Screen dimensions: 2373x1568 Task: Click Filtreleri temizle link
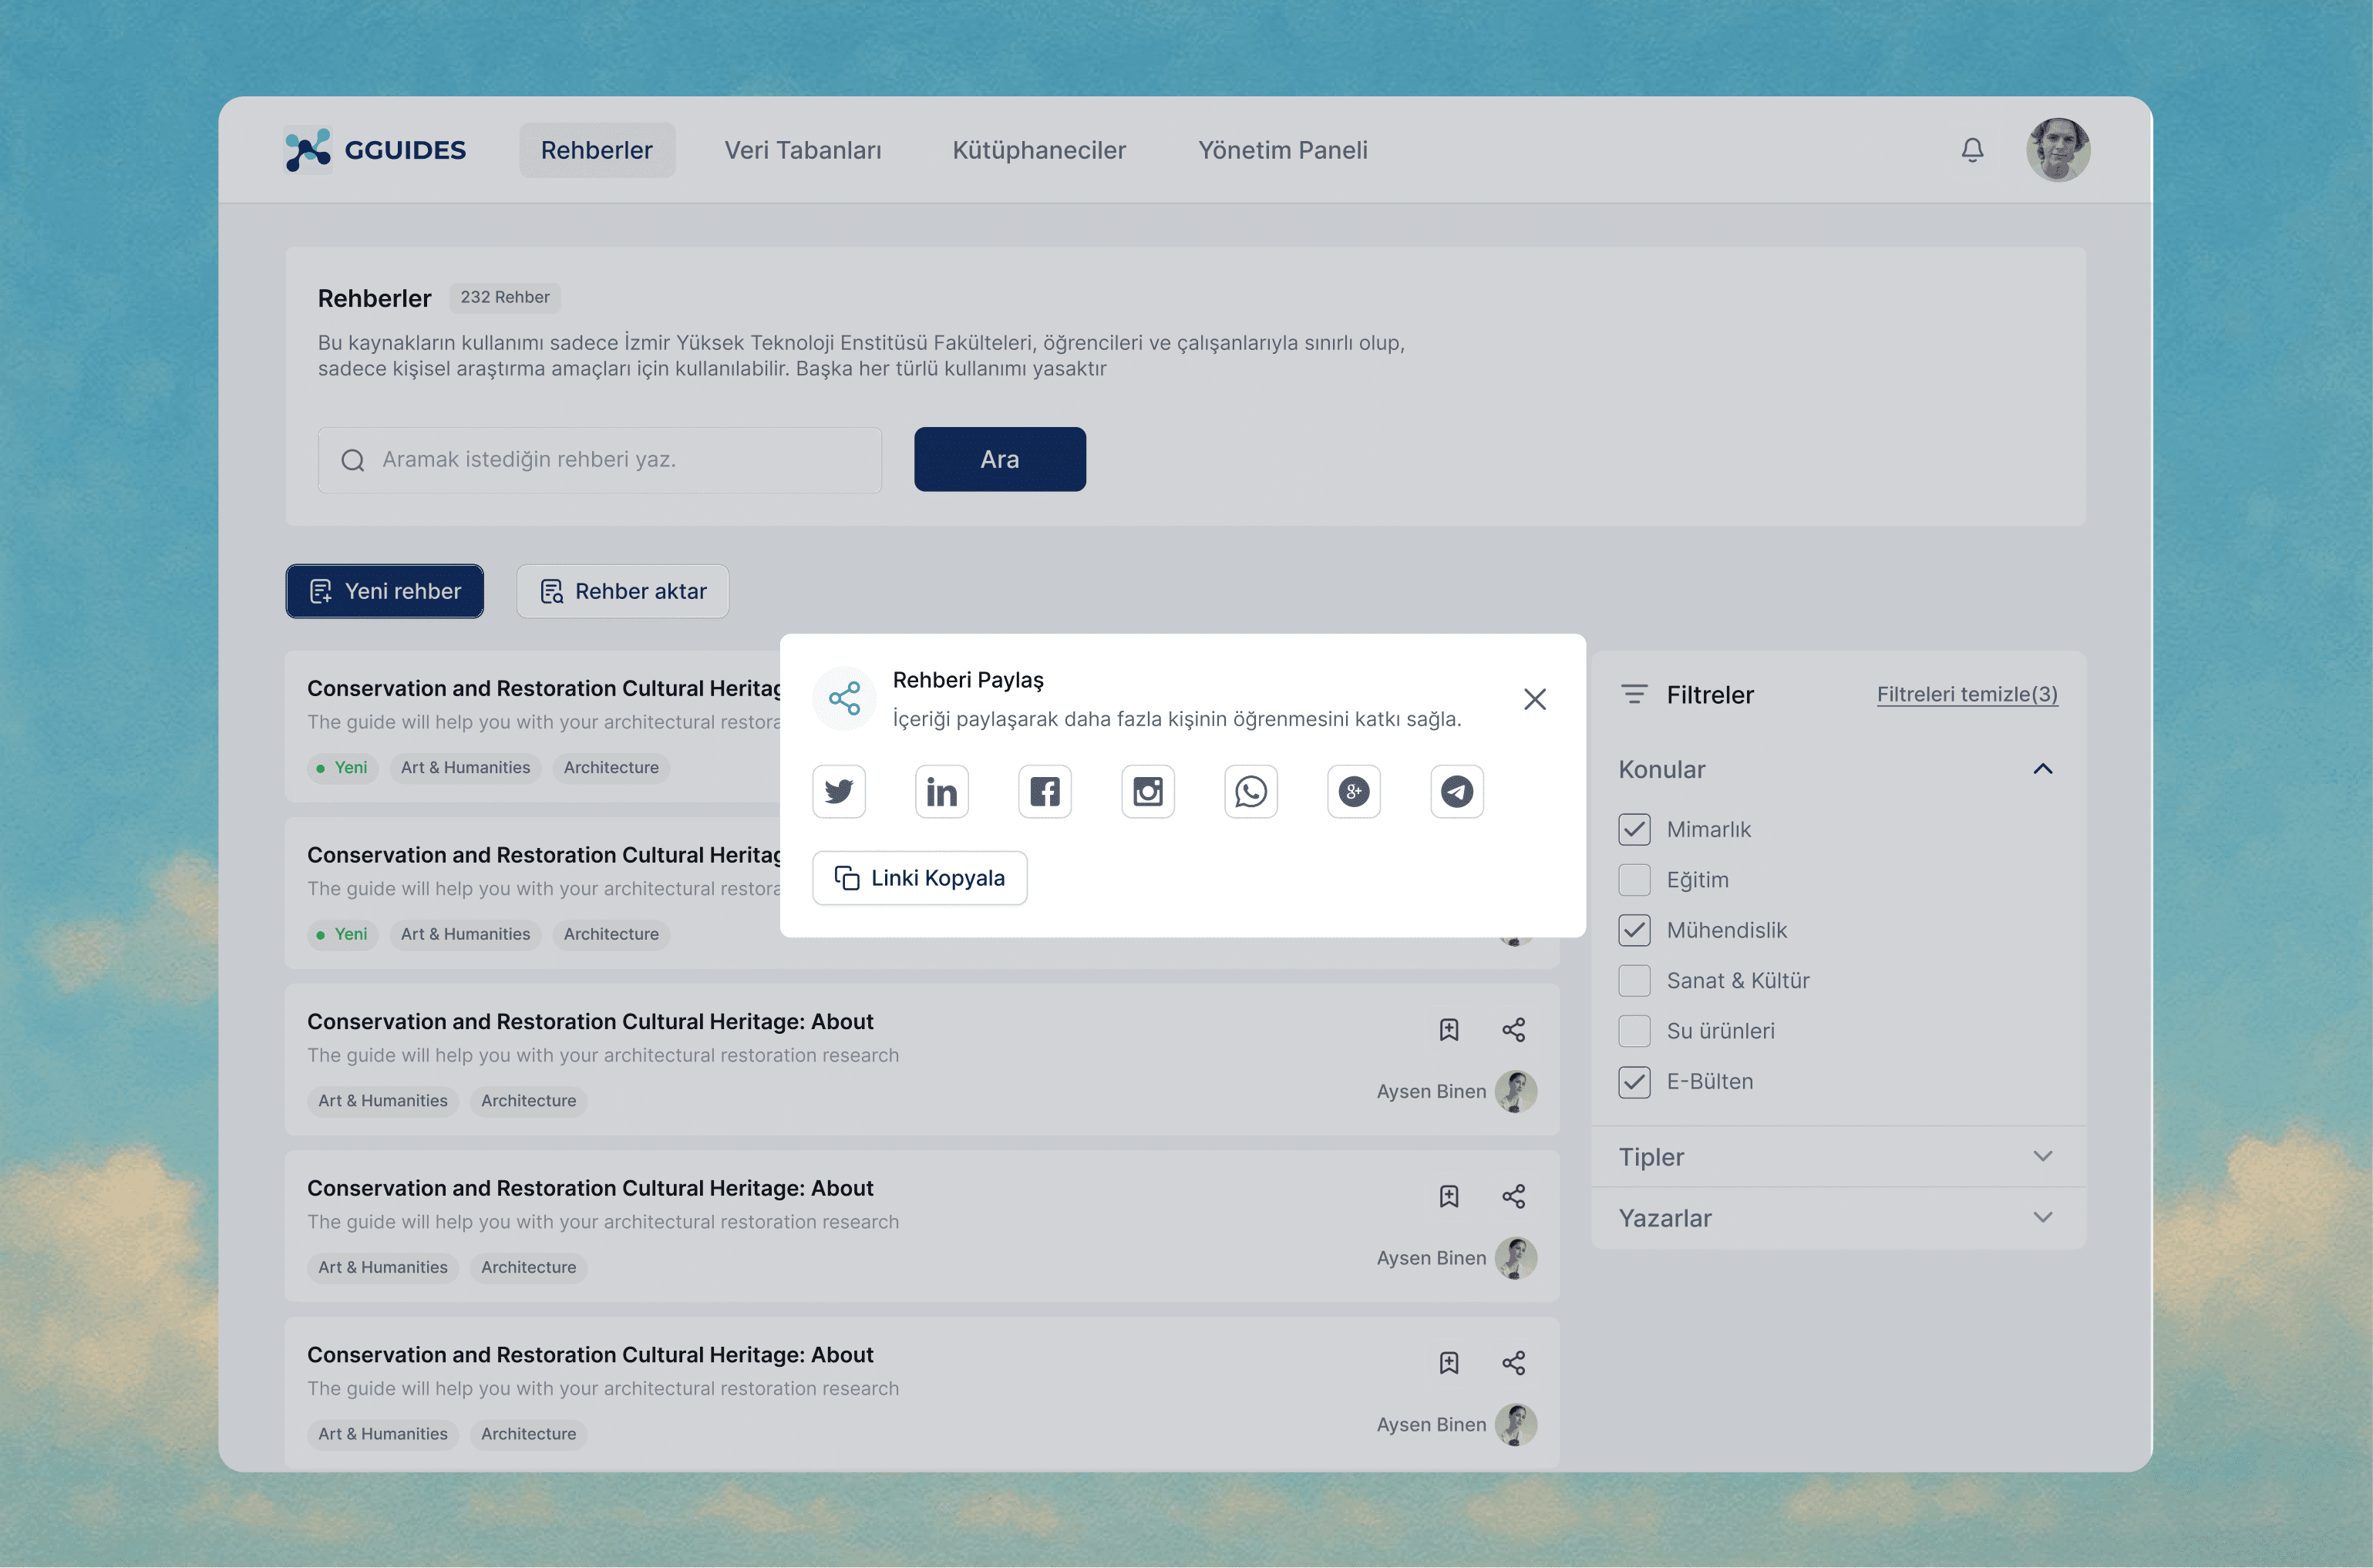[1966, 694]
